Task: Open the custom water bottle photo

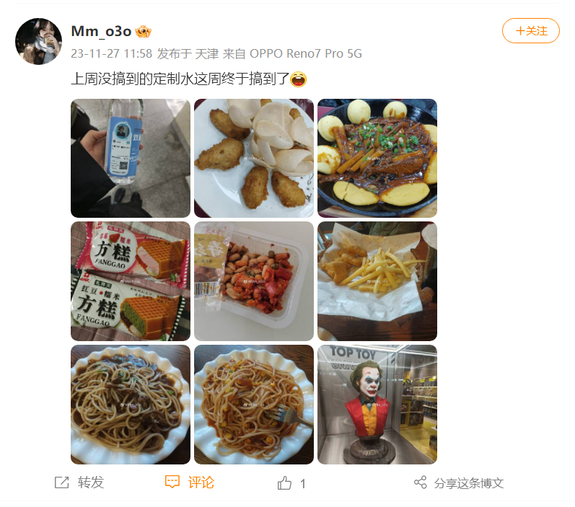Action: coord(131,159)
